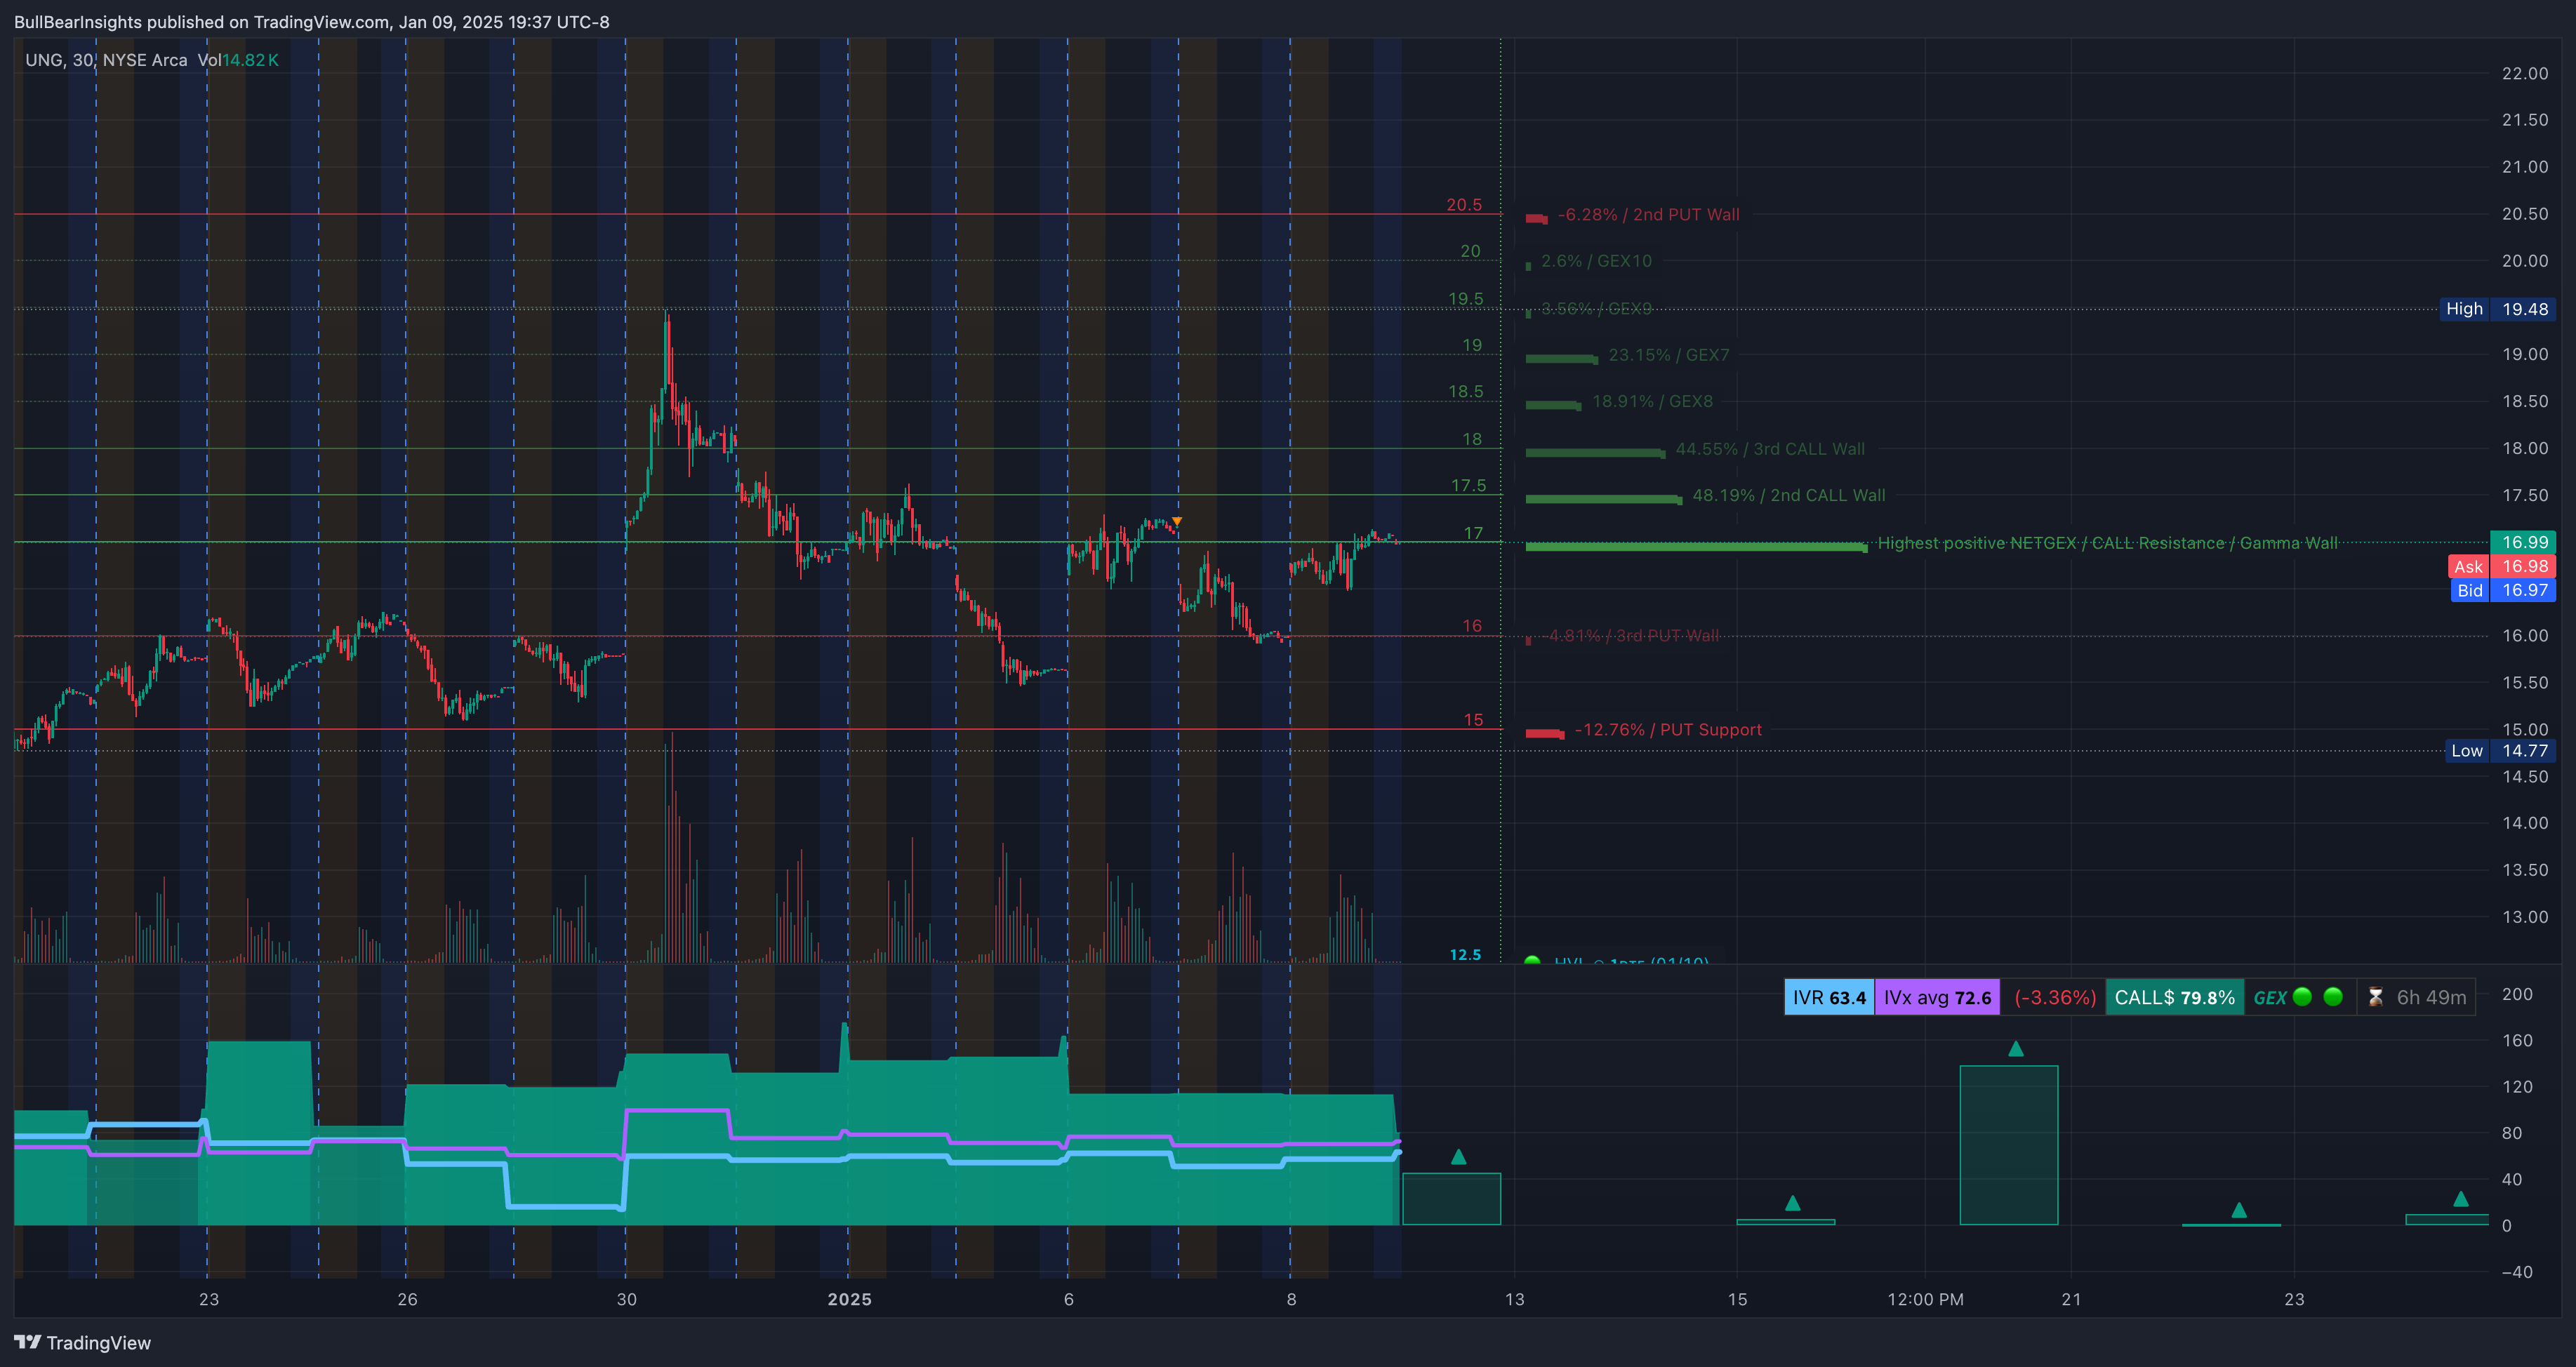The height and width of the screenshot is (1367, 2576).
Task: Click the IVR 63.4 badge
Action: (1829, 997)
